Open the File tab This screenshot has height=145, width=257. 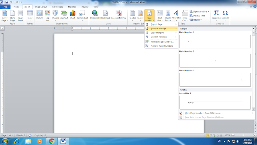click(5, 7)
